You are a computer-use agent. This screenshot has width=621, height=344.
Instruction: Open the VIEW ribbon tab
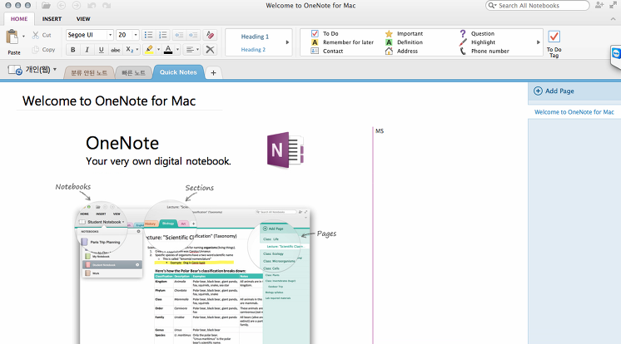point(83,18)
